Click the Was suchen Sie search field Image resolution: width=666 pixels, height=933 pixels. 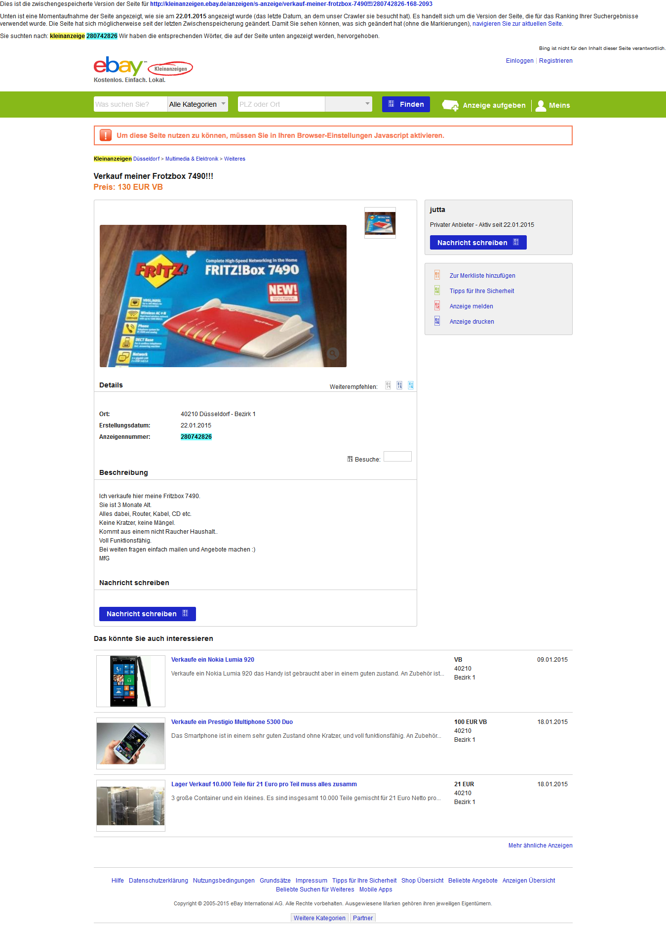tap(130, 104)
